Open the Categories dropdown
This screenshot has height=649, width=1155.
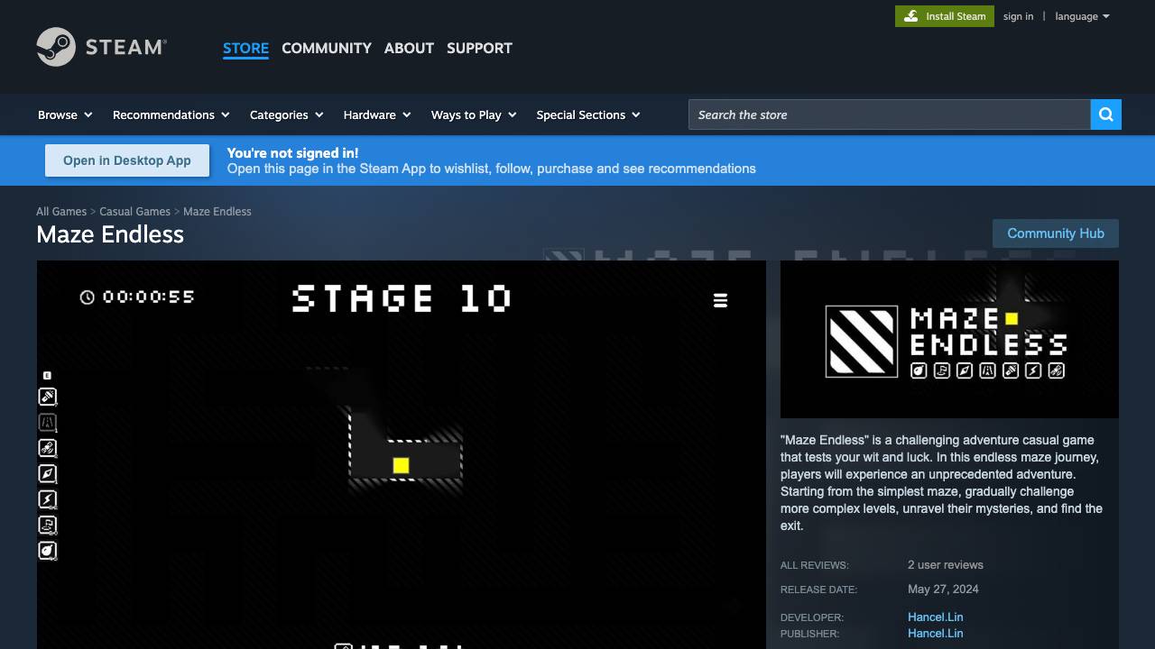click(x=287, y=114)
